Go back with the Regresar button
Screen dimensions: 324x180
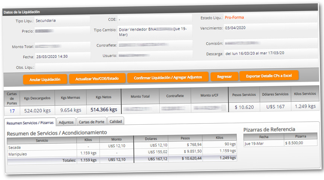click(x=224, y=77)
